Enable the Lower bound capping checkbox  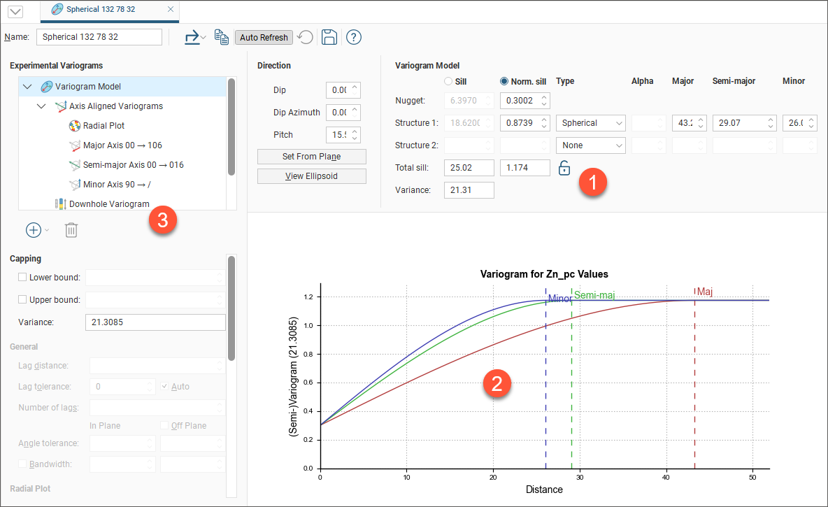point(22,278)
